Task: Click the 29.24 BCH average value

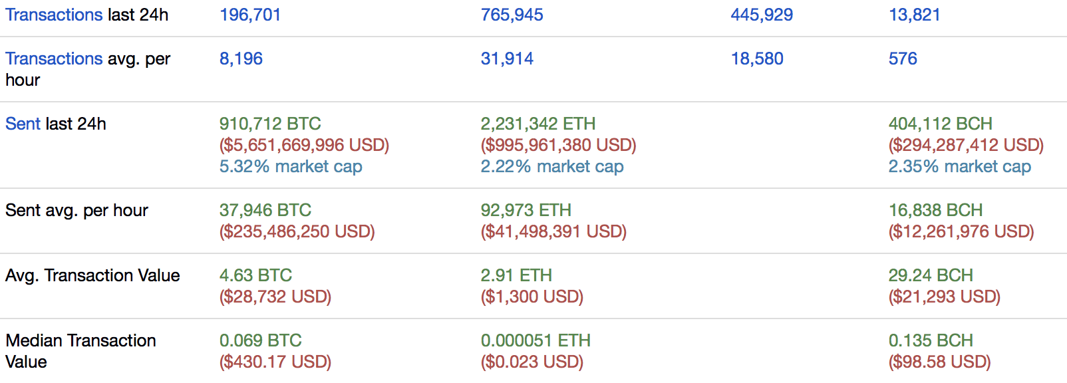Action: (x=931, y=275)
